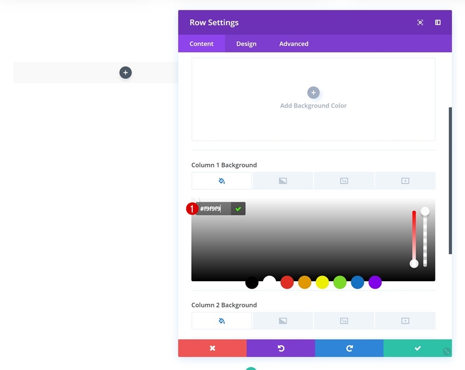Viewport: 465px width, 370px height.
Task: Choose the red color swatch
Action: tap(287, 282)
